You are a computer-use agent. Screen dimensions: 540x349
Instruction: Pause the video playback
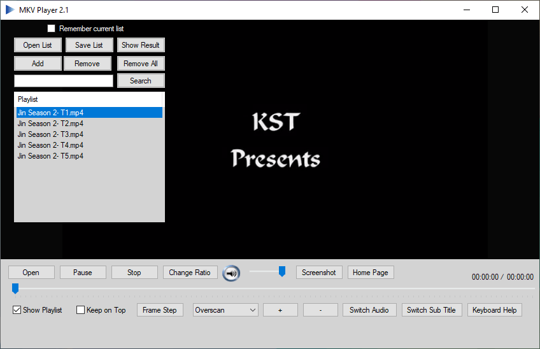pyautogui.click(x=83, y=273)
